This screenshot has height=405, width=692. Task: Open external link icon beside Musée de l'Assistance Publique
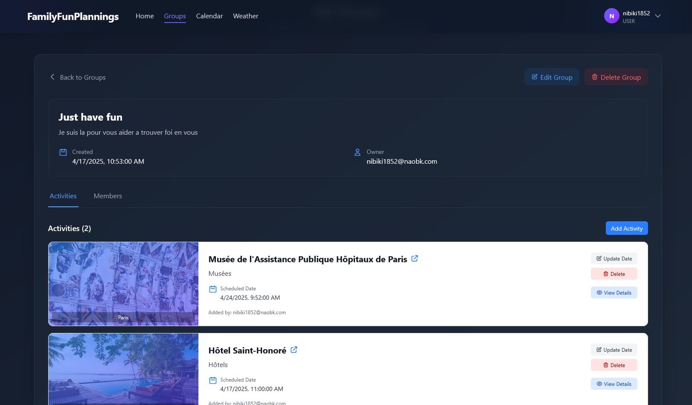[414, 258]
